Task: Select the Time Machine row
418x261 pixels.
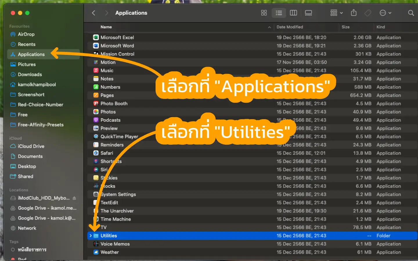Action: pyautogui.click(x=252, y=219)
